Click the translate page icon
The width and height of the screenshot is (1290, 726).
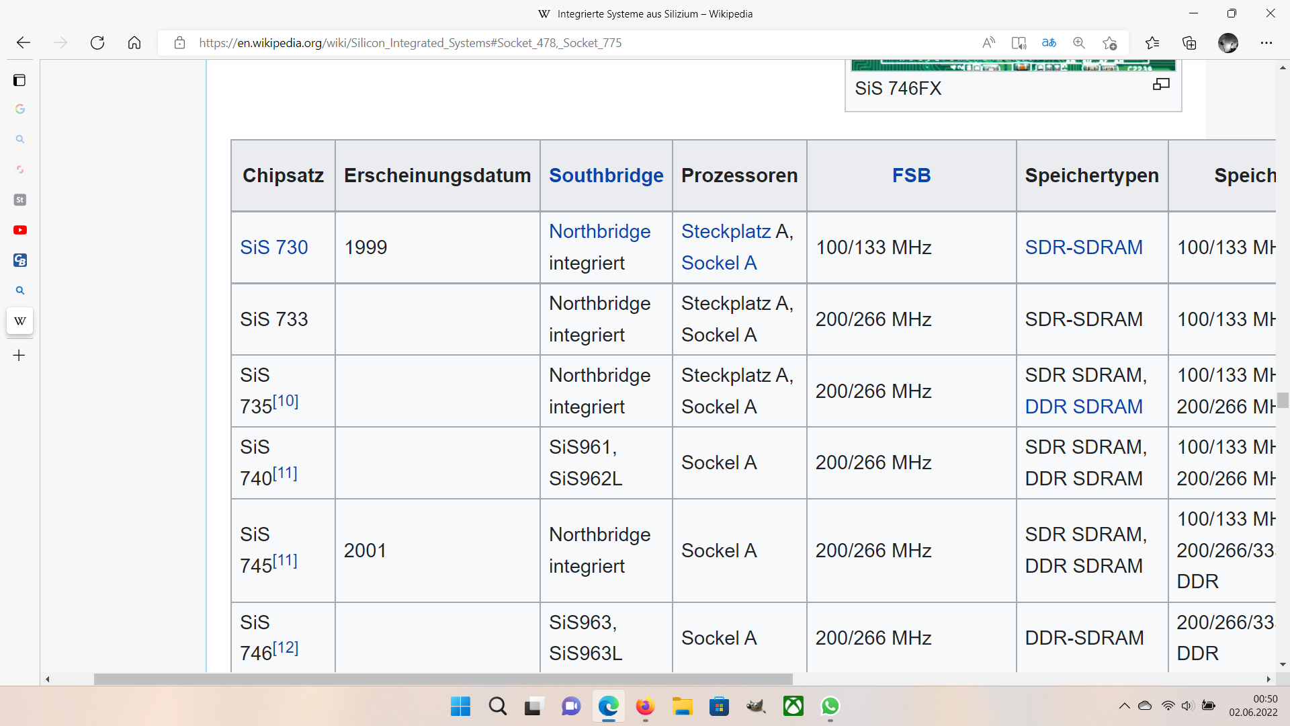[1049, 43]
